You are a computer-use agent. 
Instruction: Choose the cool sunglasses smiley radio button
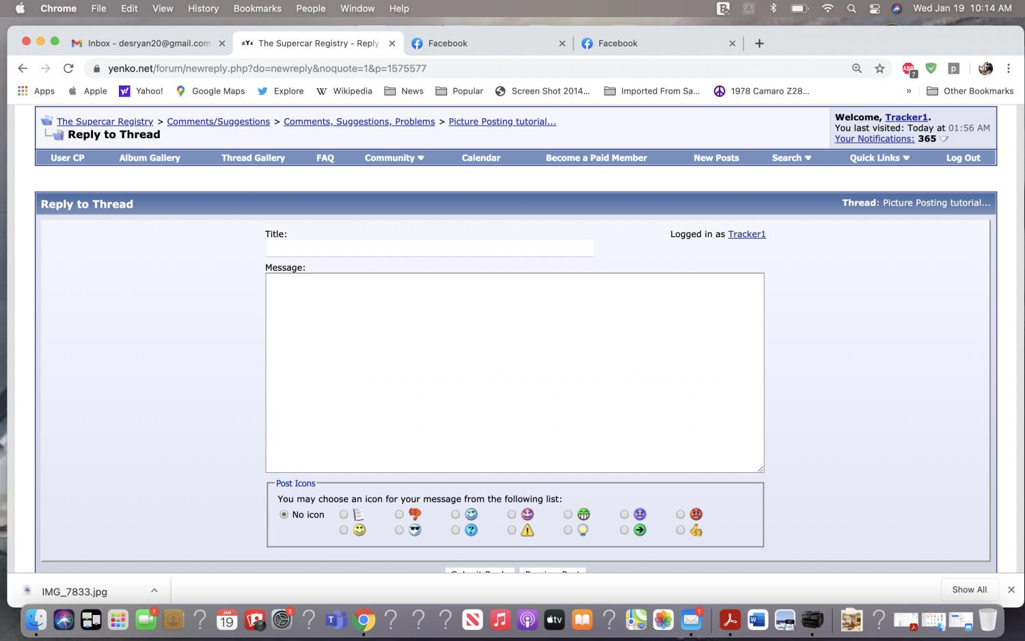[399, 530]
